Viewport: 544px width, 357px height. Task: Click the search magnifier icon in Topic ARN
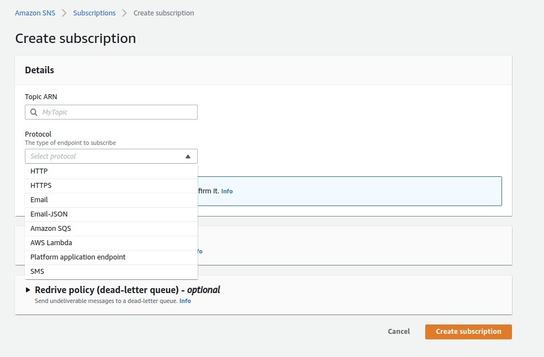click(34, 112)
